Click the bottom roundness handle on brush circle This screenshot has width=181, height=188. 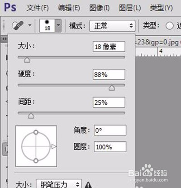(x=36, y=160)
